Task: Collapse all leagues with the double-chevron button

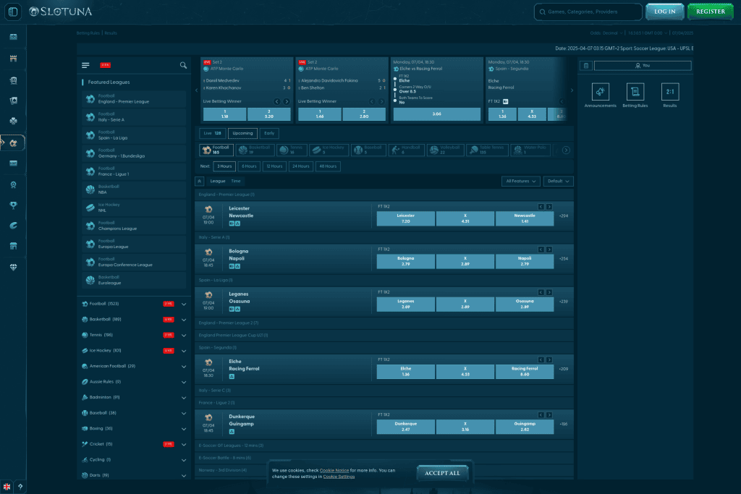Action: (x=200, y=182)
